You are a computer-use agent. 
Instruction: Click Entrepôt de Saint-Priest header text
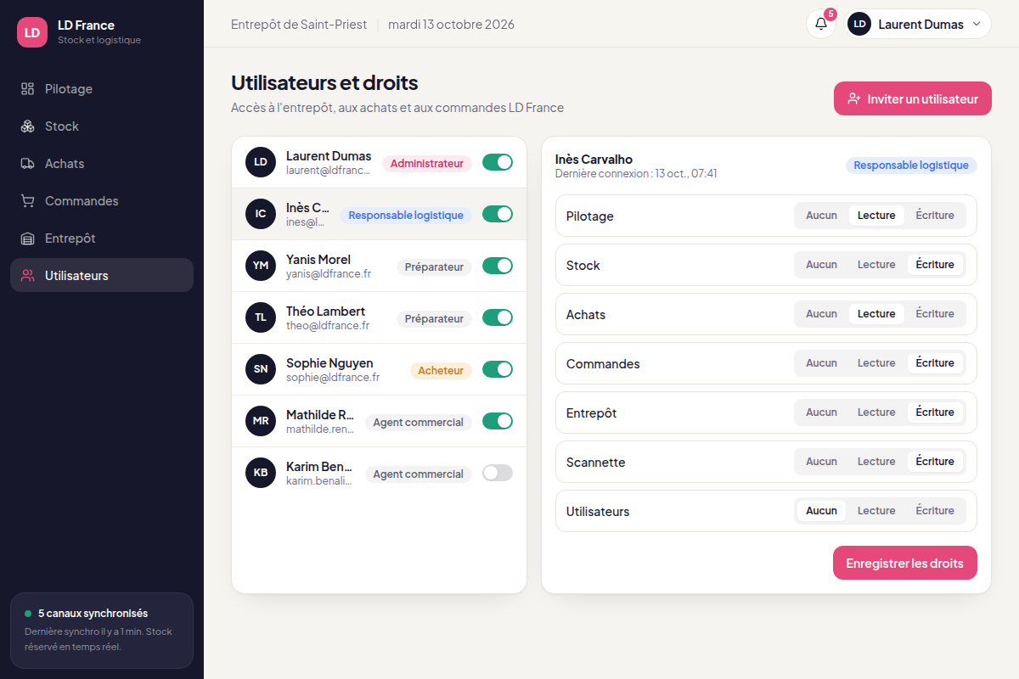[299, 24]
